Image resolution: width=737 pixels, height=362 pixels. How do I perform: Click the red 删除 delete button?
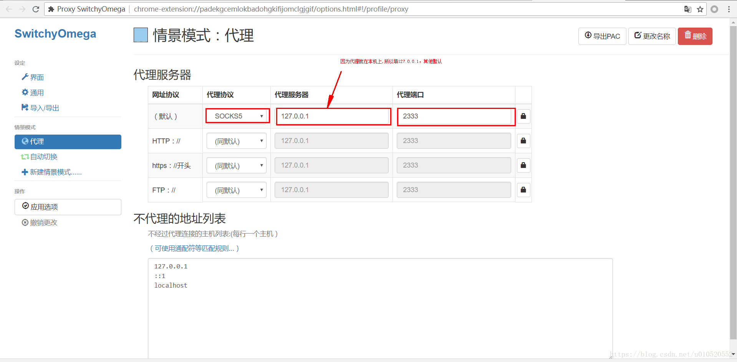pyautogui.click(x=695, y=36)
